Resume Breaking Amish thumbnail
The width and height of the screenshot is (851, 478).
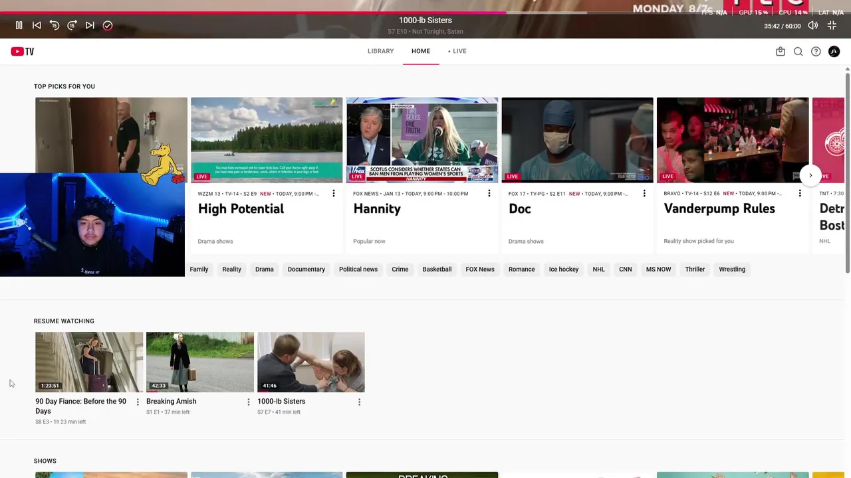click(200, 362)
